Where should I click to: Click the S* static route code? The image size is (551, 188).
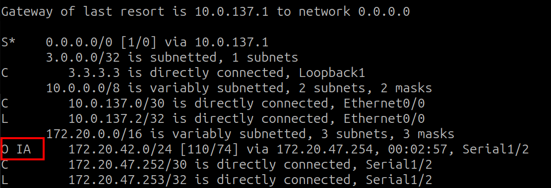pyautogui.click(x=9, y=42)
